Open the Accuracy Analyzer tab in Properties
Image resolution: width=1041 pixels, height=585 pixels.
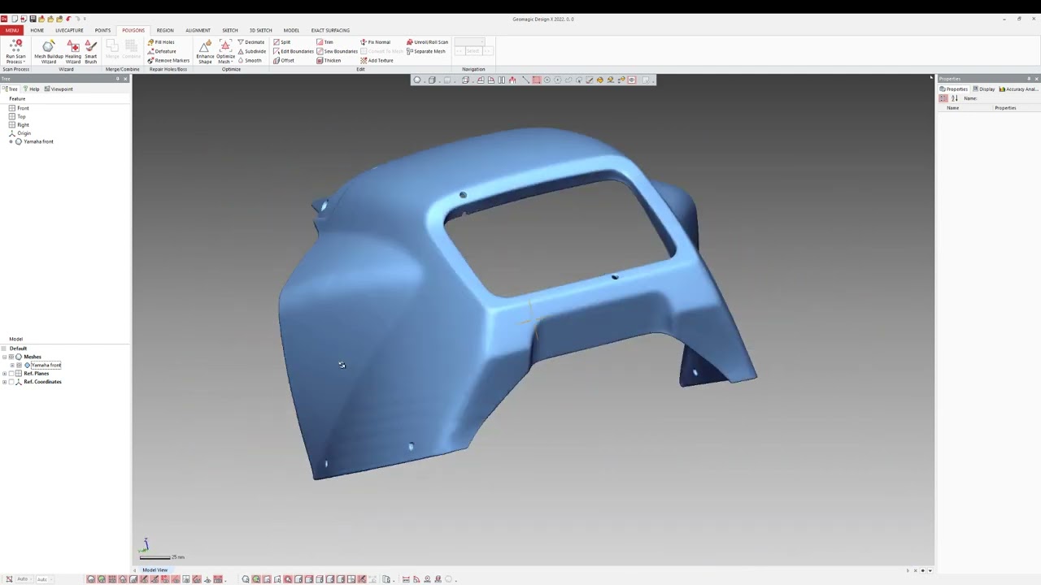point(1017,89)
